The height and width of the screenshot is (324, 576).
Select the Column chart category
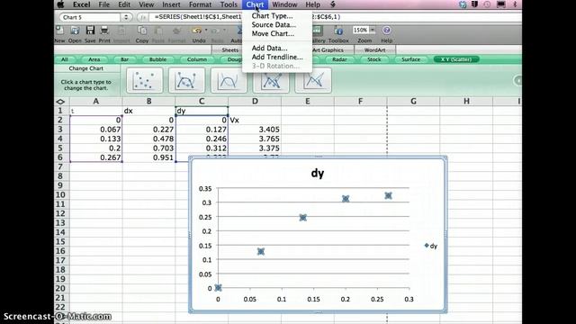coord(197,59)
